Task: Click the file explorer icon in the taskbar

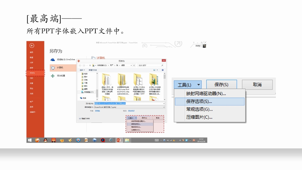Action: coord(127,140)
